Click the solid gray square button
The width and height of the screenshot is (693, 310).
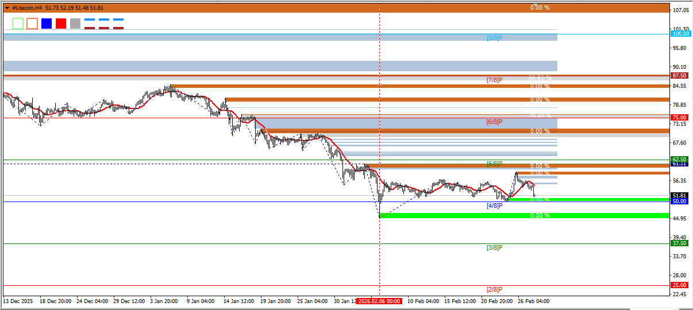75,24
